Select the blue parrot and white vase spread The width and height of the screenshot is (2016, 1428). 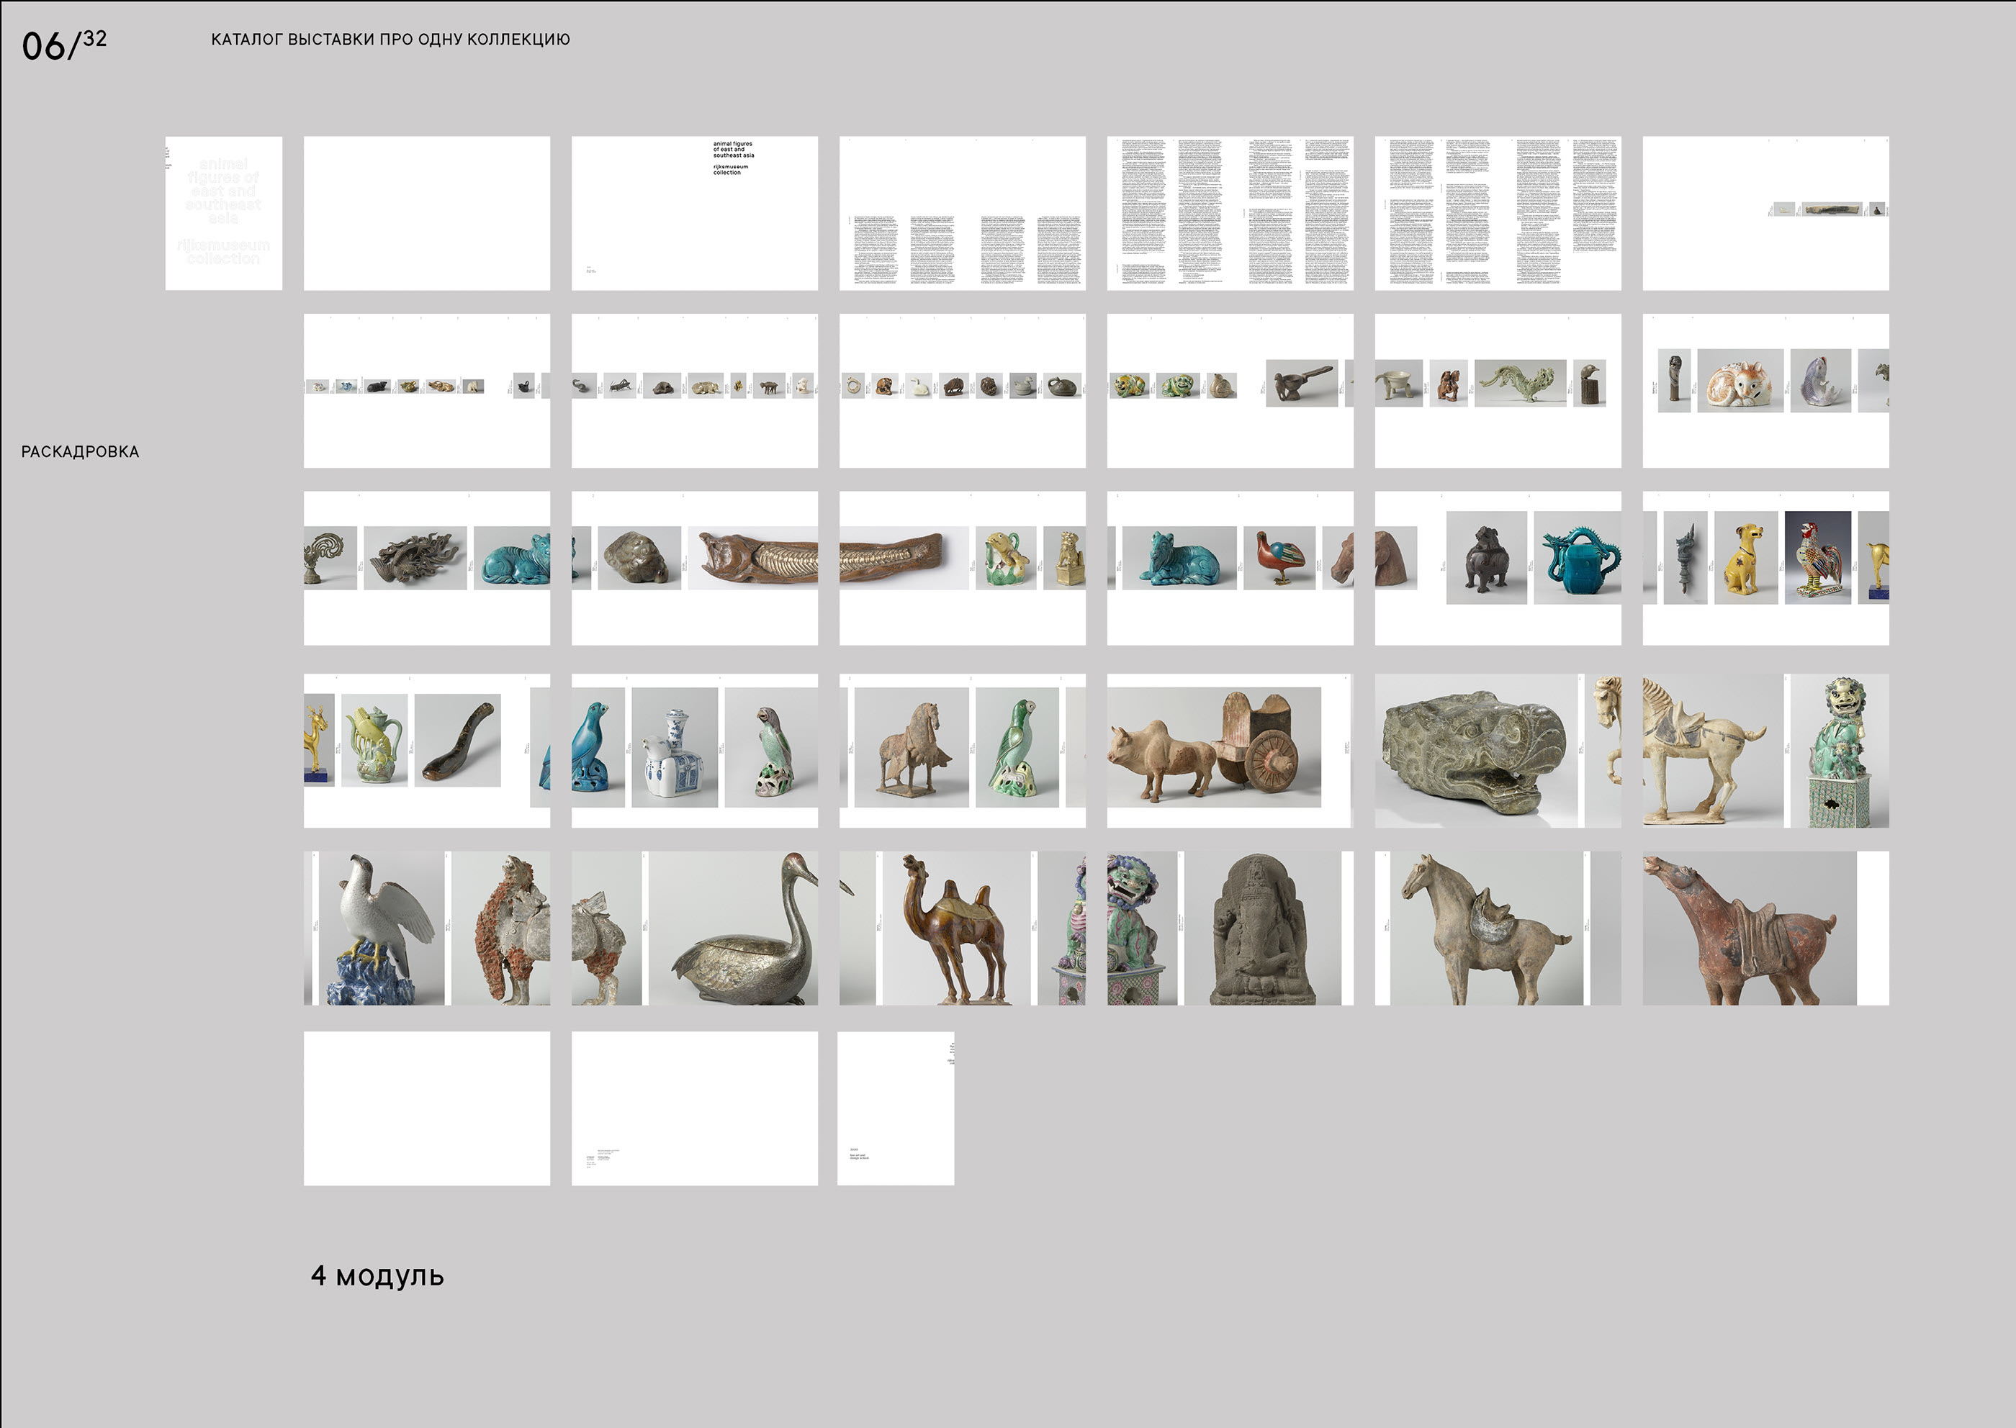pos(694,750)
